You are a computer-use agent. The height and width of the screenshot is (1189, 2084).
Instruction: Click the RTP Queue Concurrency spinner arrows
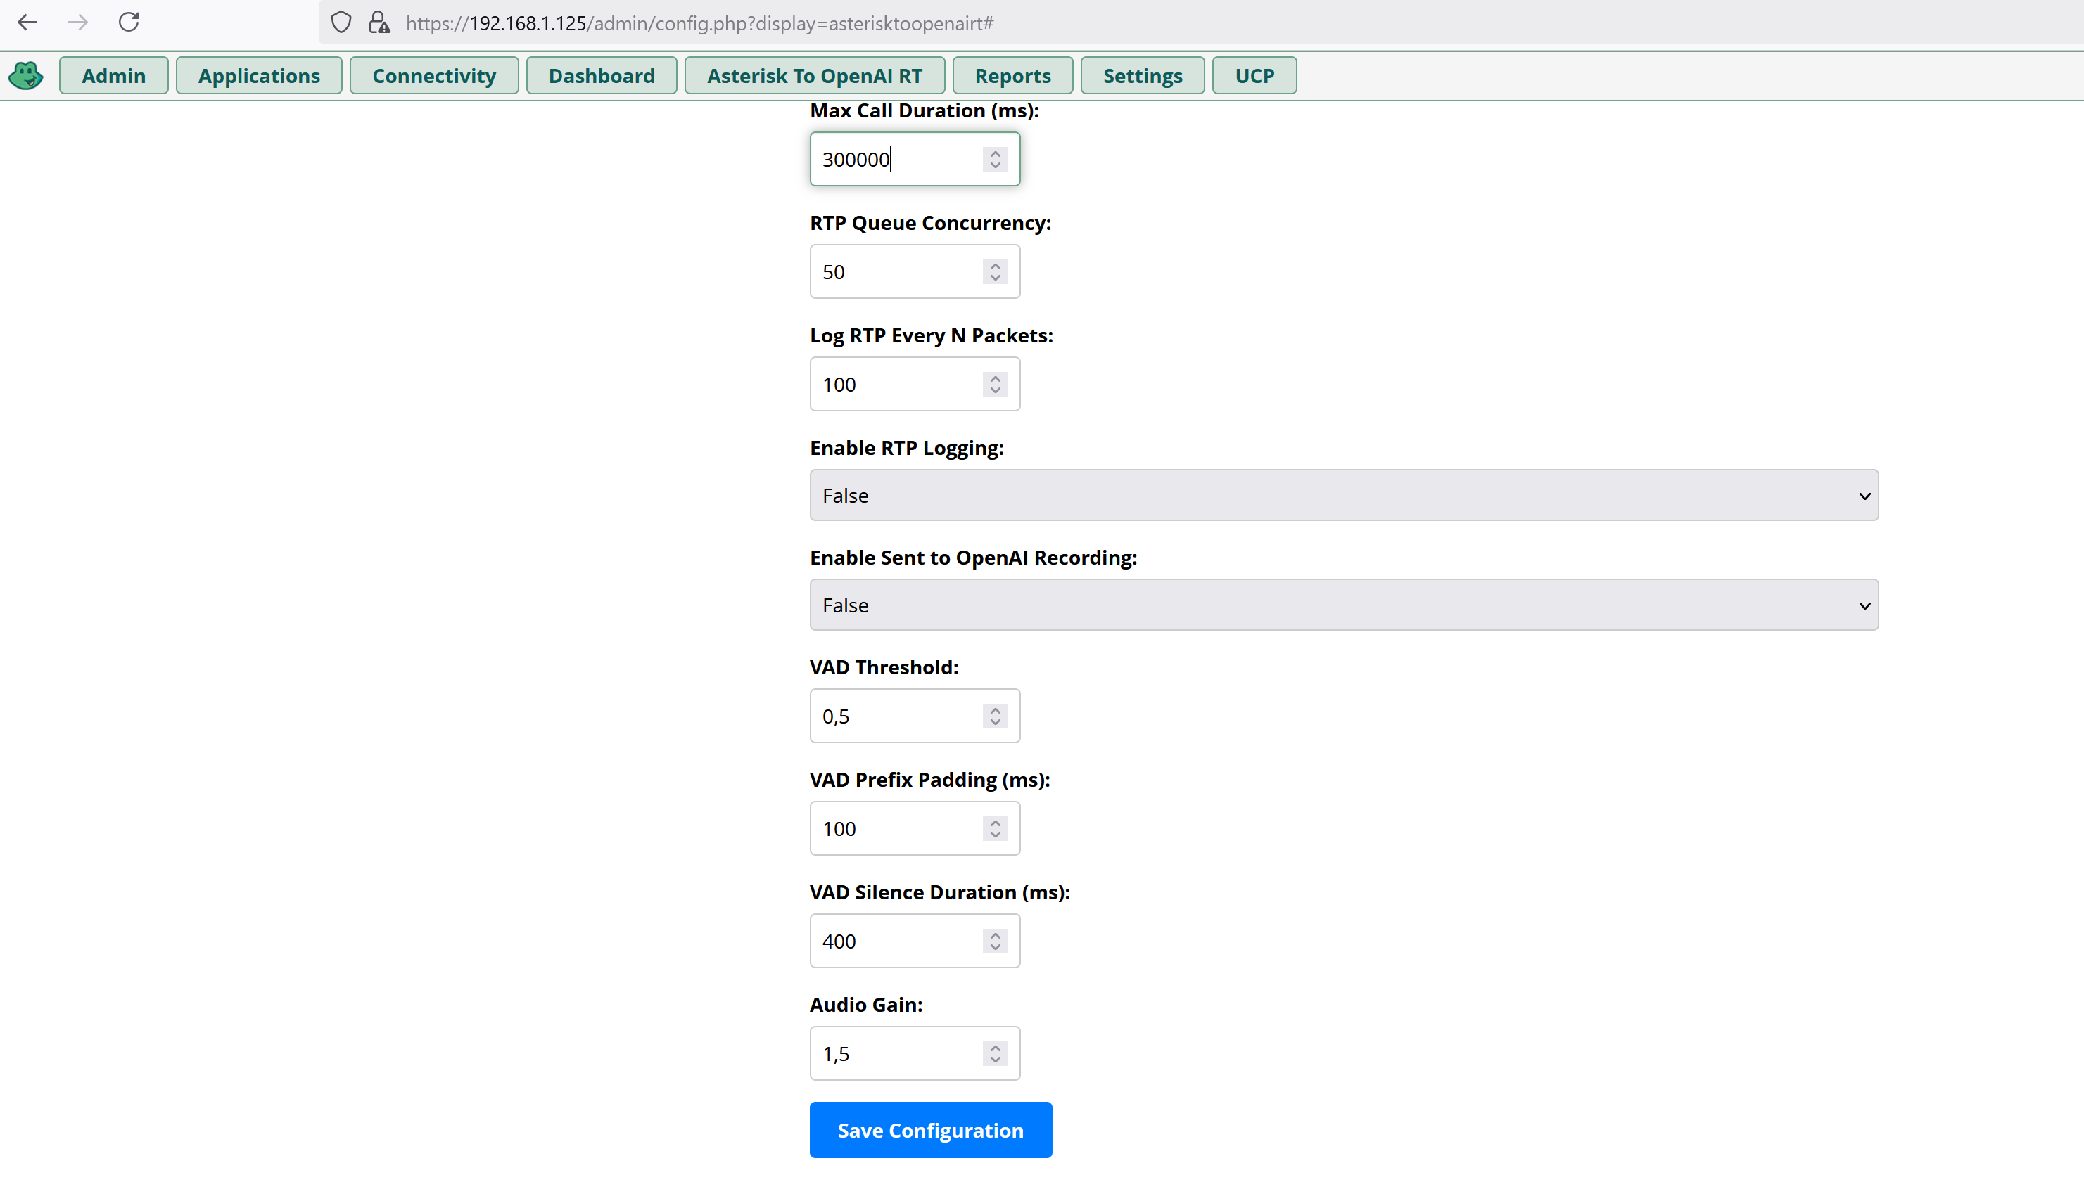point(995,272)
